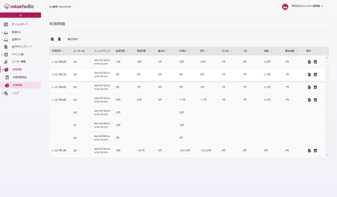The width and height of the screenshot is (337, 197).
Task: Click the FAX番号 0645600089 text
Action: coord(60,7)
